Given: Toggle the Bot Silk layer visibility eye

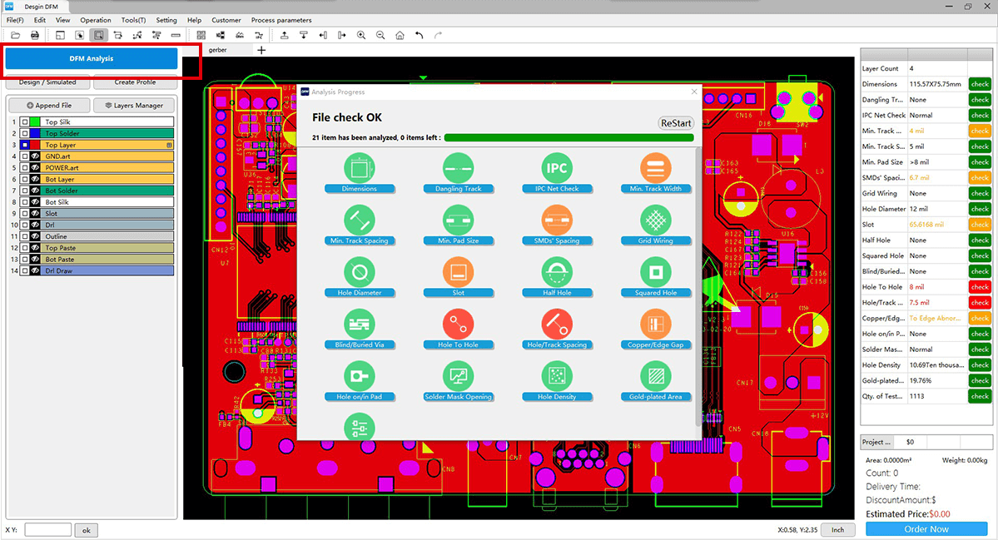Looking at the screenshot, I should tap(34, 202).
